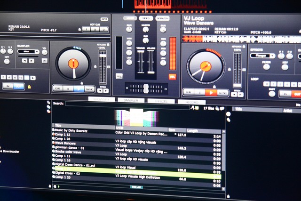Screen dimensions: 301x201
Task: Click the right deck CUE button
Action: (x=189, y=92)
